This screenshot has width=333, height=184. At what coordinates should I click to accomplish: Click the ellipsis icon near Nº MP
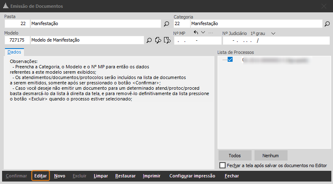[211, 33]
